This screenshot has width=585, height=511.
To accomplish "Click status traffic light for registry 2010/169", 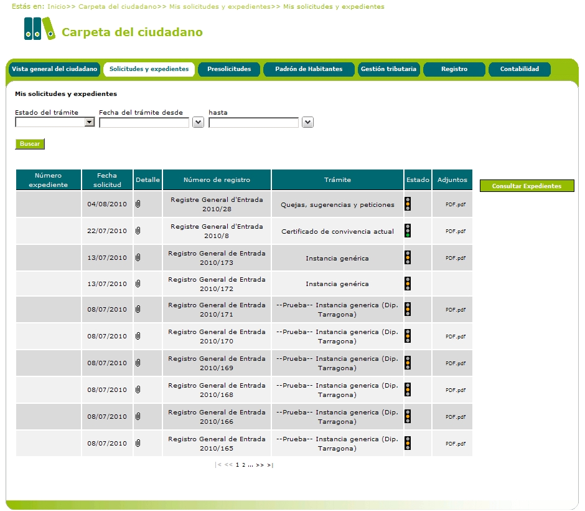I will 408,363.
